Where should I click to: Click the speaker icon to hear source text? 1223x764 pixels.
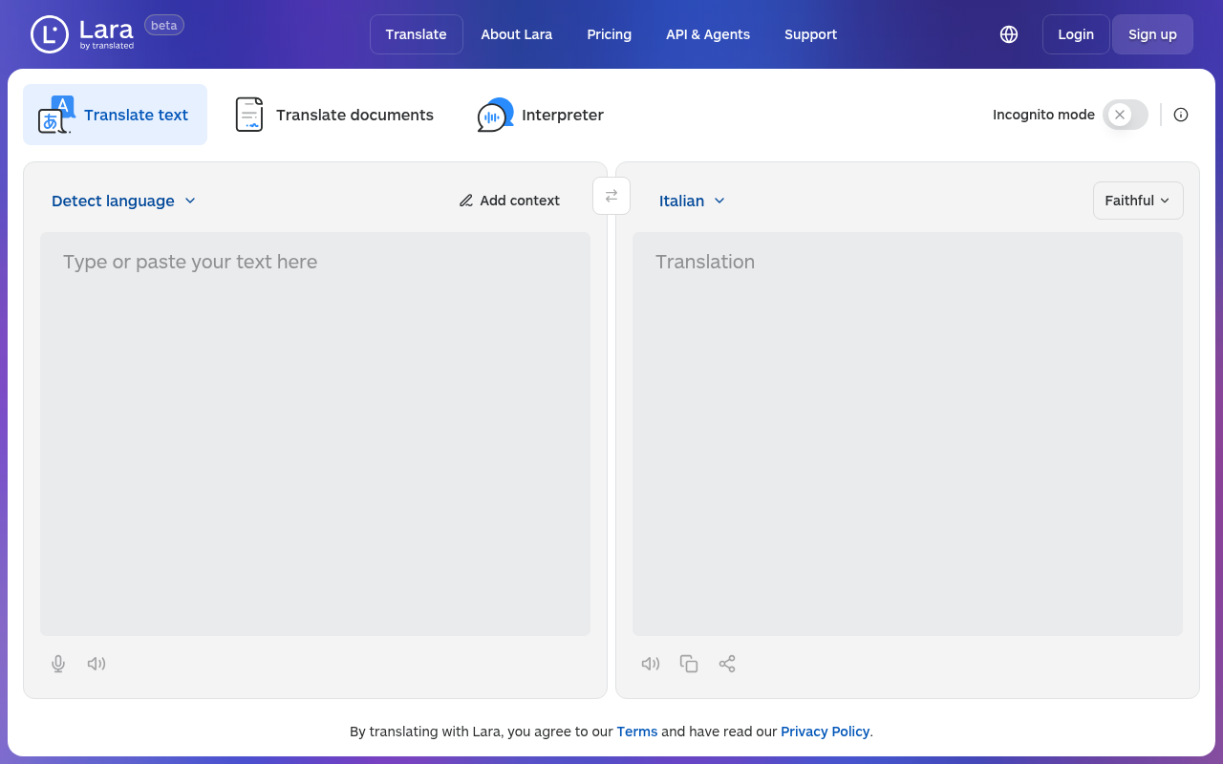(96, 663)
